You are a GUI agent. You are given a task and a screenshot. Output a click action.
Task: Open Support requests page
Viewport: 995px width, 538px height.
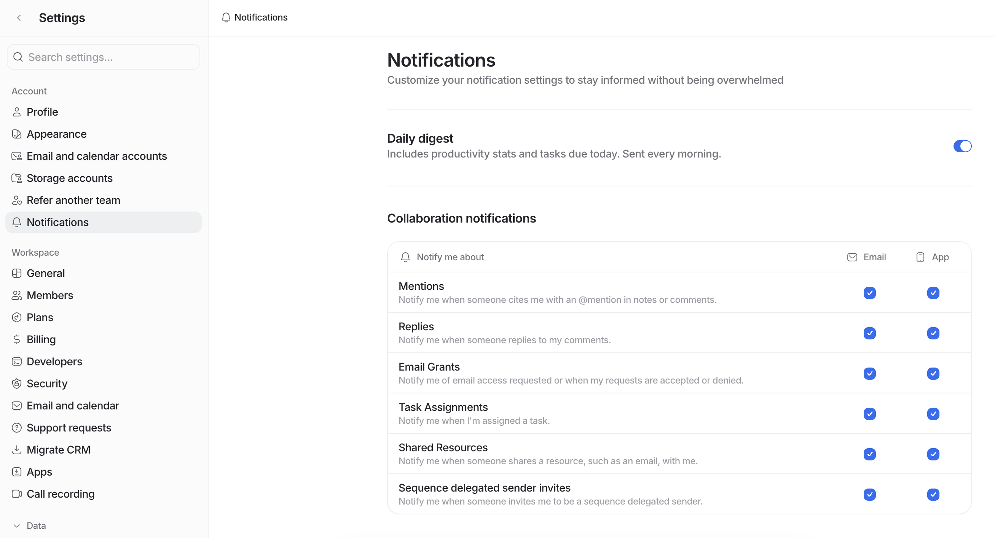(69, 428)
